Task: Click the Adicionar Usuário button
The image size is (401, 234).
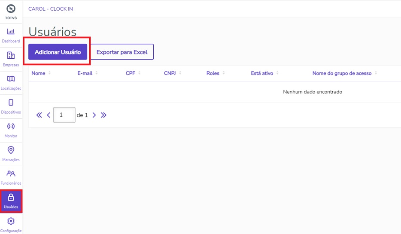Action: 58,52
